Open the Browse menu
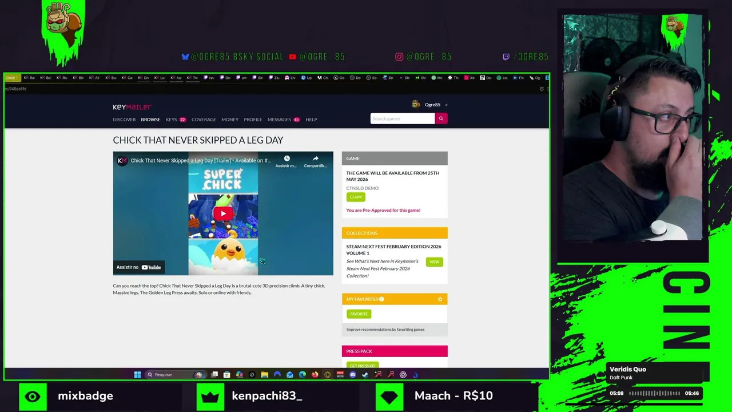Image resolution: width=732 pixels, height=412 pixels. (150, 120)
